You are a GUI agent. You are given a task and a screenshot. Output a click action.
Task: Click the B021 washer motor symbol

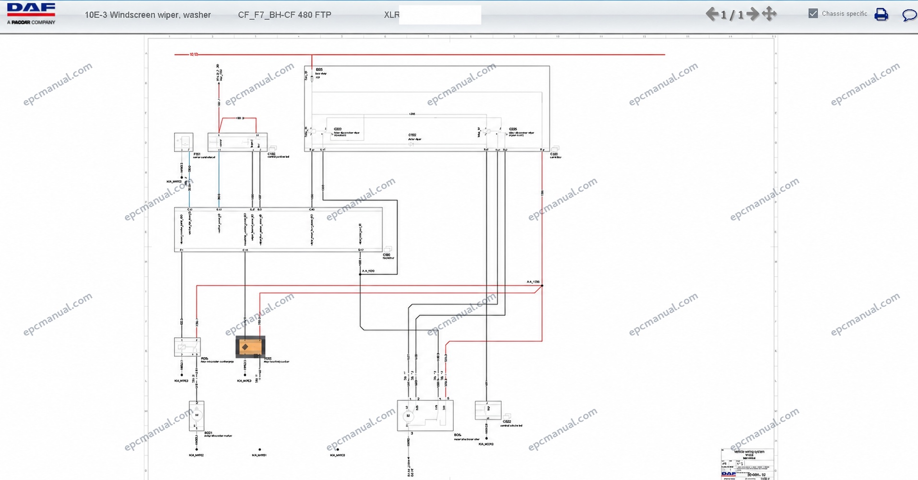click(x=197, y=415)
